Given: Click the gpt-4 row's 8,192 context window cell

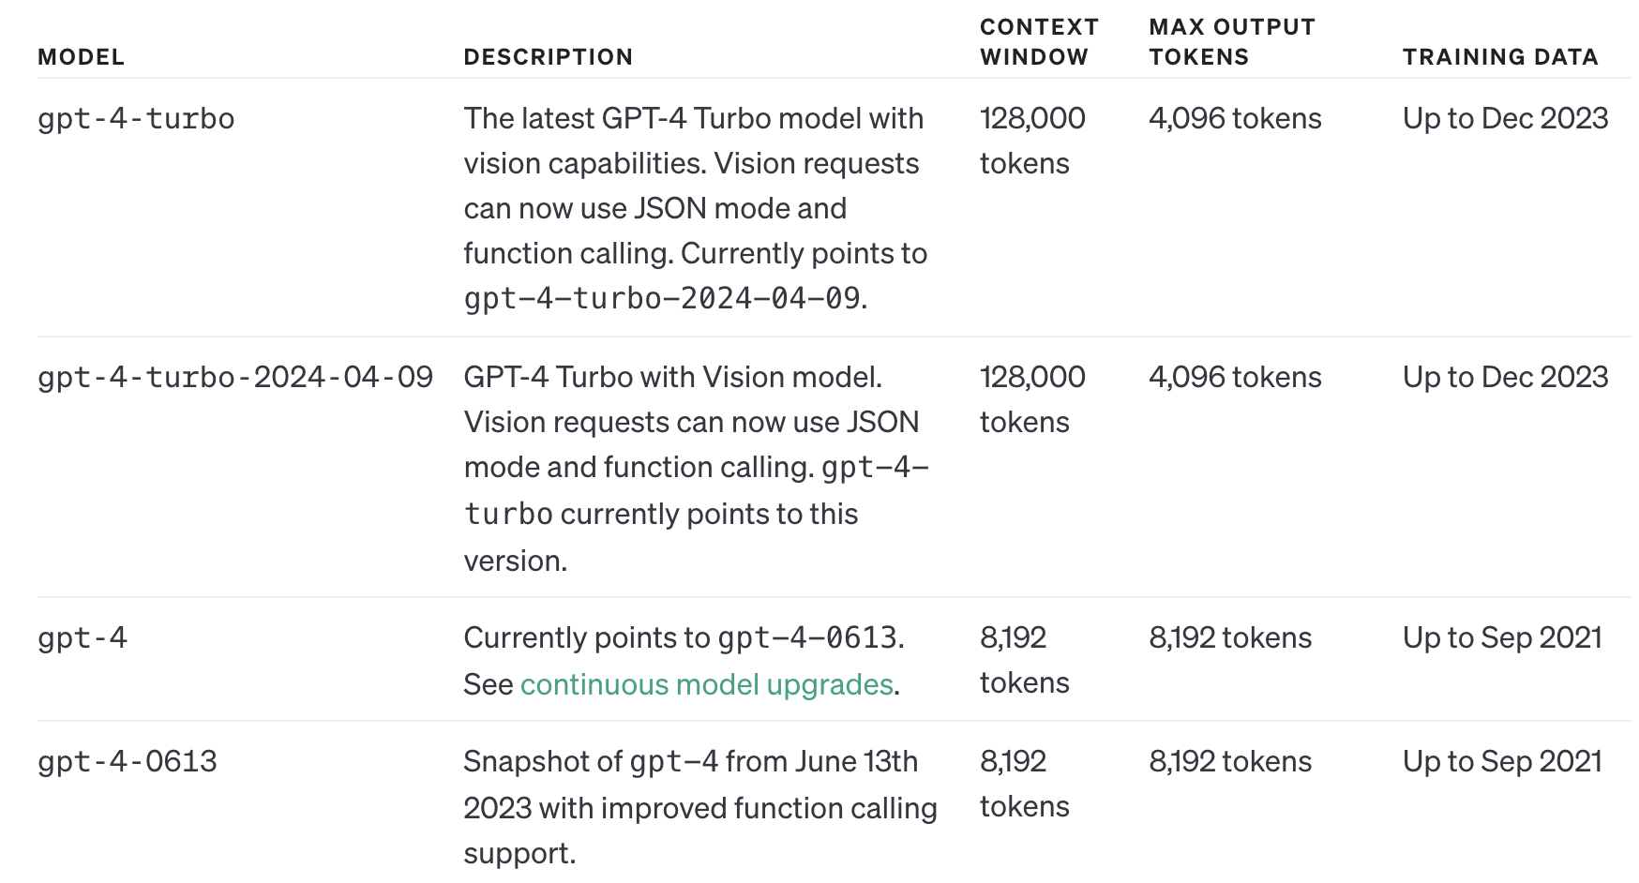Looking at the screenshot, I should pos(1023,660).
